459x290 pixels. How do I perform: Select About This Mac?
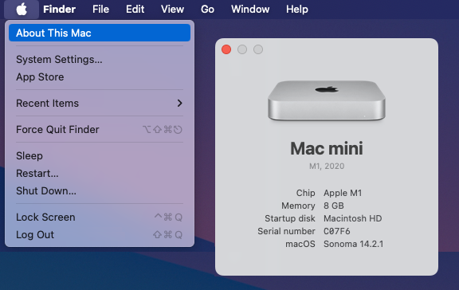100,33
